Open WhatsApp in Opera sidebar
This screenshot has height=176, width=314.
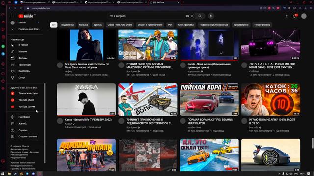pyautogui.click(x=3, y=46)
